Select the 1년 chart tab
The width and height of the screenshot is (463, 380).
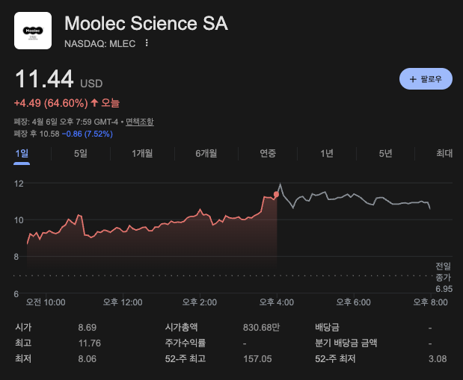click(x=327, y=153)
